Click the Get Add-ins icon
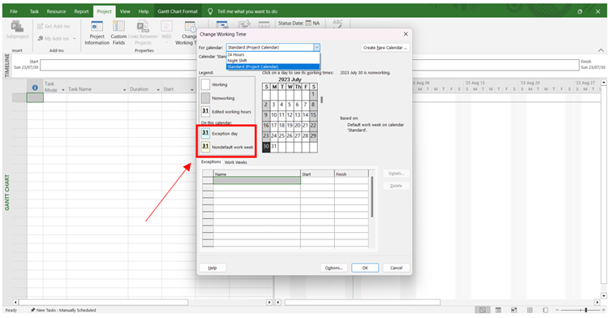Screen dimensions: 610x318 point(40,27)
